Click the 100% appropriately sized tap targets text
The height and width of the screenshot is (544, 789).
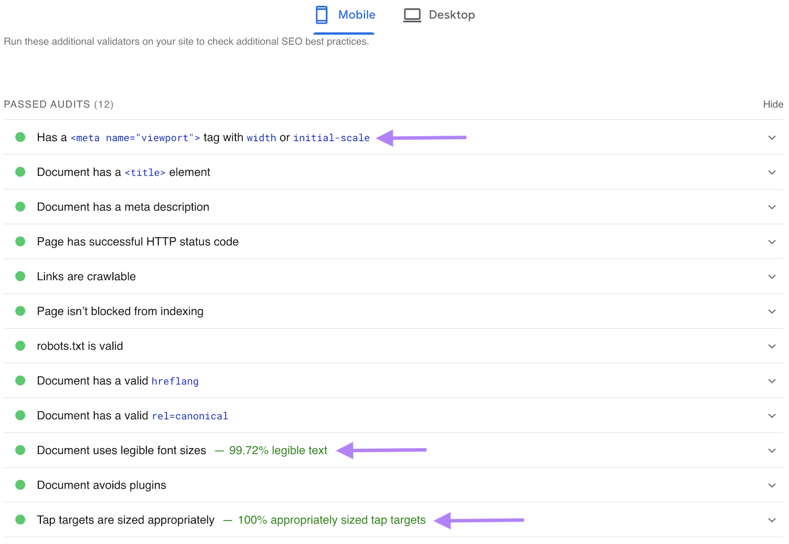tap(331, 519)
